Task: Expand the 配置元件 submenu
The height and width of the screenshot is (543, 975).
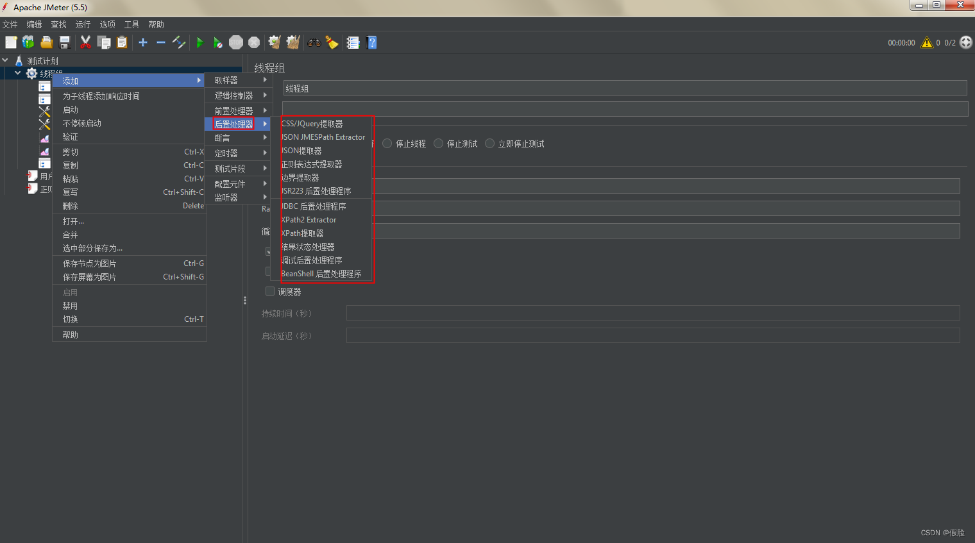Action: pos(239,184)
